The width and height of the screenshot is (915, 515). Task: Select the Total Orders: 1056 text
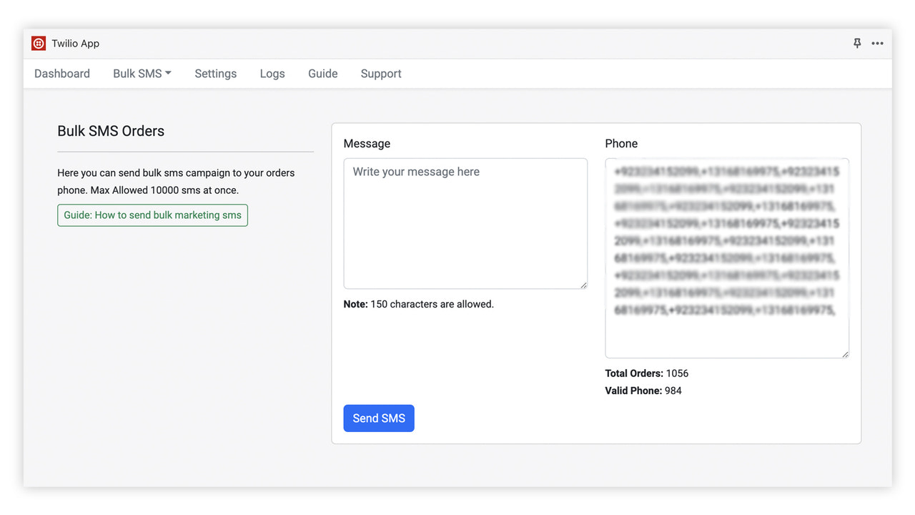point(647,373)
